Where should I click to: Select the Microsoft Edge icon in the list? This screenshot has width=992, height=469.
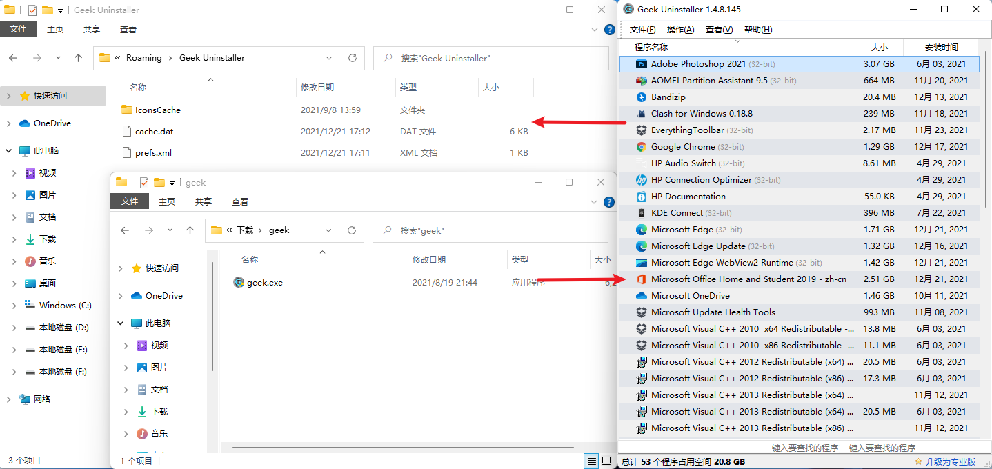(642, 229)
